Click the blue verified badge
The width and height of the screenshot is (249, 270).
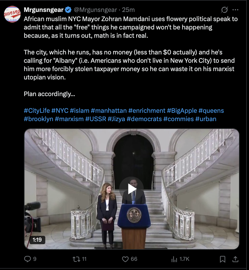point(68,10)
